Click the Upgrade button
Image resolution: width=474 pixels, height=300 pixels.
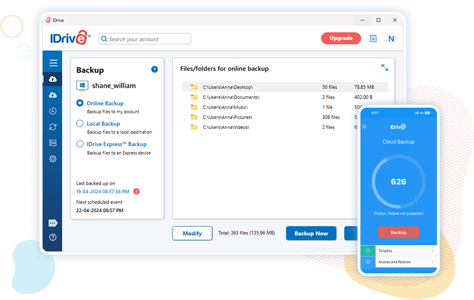click(x=341, y=38)
